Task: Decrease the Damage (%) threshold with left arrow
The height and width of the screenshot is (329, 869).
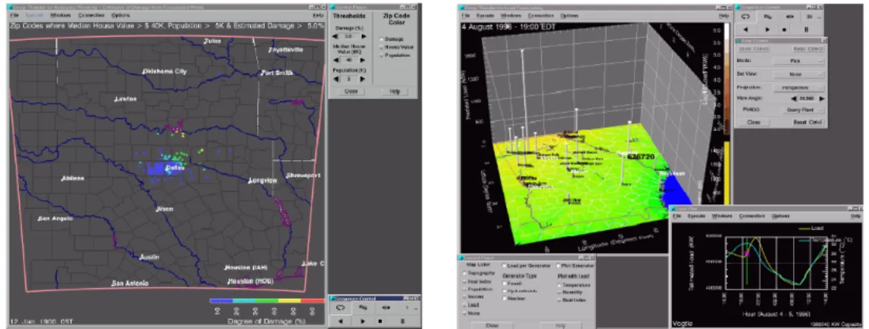Action: pos(335,36)
